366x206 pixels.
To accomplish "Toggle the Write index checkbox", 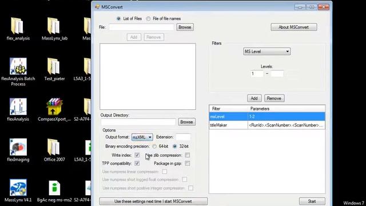I will click(137, 155).
